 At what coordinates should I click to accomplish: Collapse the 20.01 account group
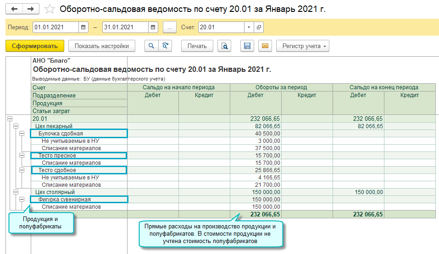[x=10, y=119]
